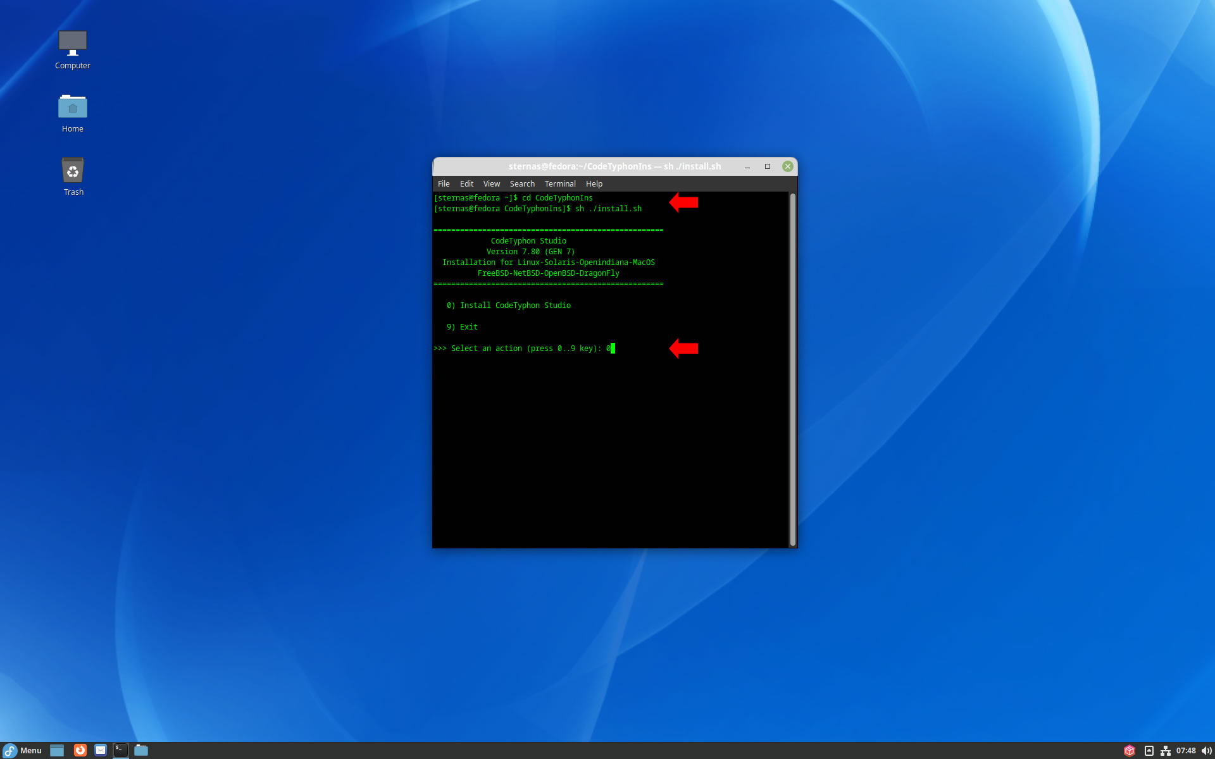
Task: Click the terminal title bar text
Action: pyautogui.click(x=614, y=166)
